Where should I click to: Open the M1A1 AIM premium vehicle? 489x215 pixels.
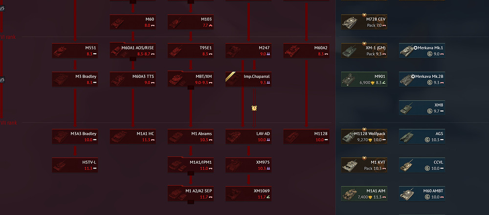(x=364, y=194)
